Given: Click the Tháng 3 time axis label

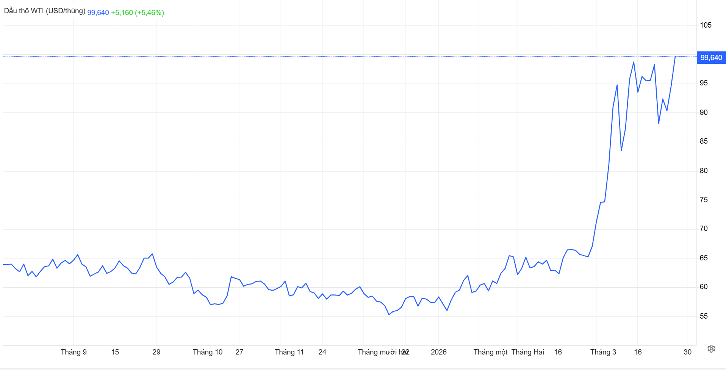Looking at the screenshot, I should 603,352.
